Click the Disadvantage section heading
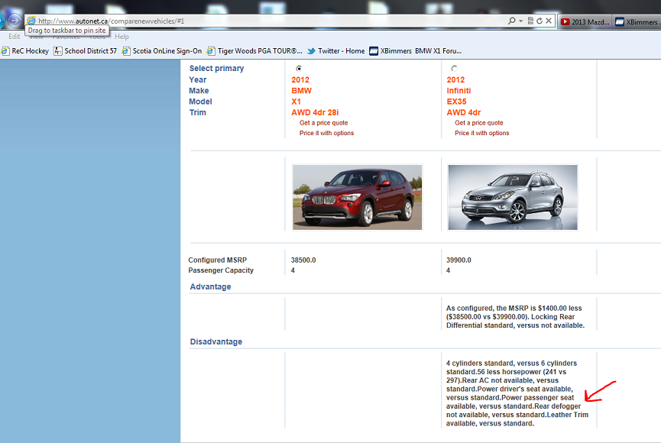Screen dimensions: 661x443 [x=215, y=342]
